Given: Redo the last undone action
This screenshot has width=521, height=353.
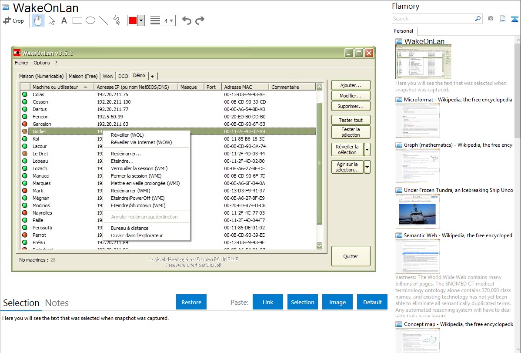Looking at the screenshot, I should 200,20.
